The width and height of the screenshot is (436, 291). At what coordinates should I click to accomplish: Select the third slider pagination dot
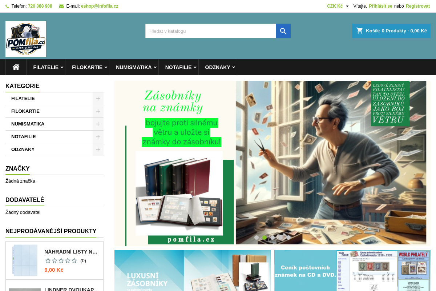tap(272, 238)
